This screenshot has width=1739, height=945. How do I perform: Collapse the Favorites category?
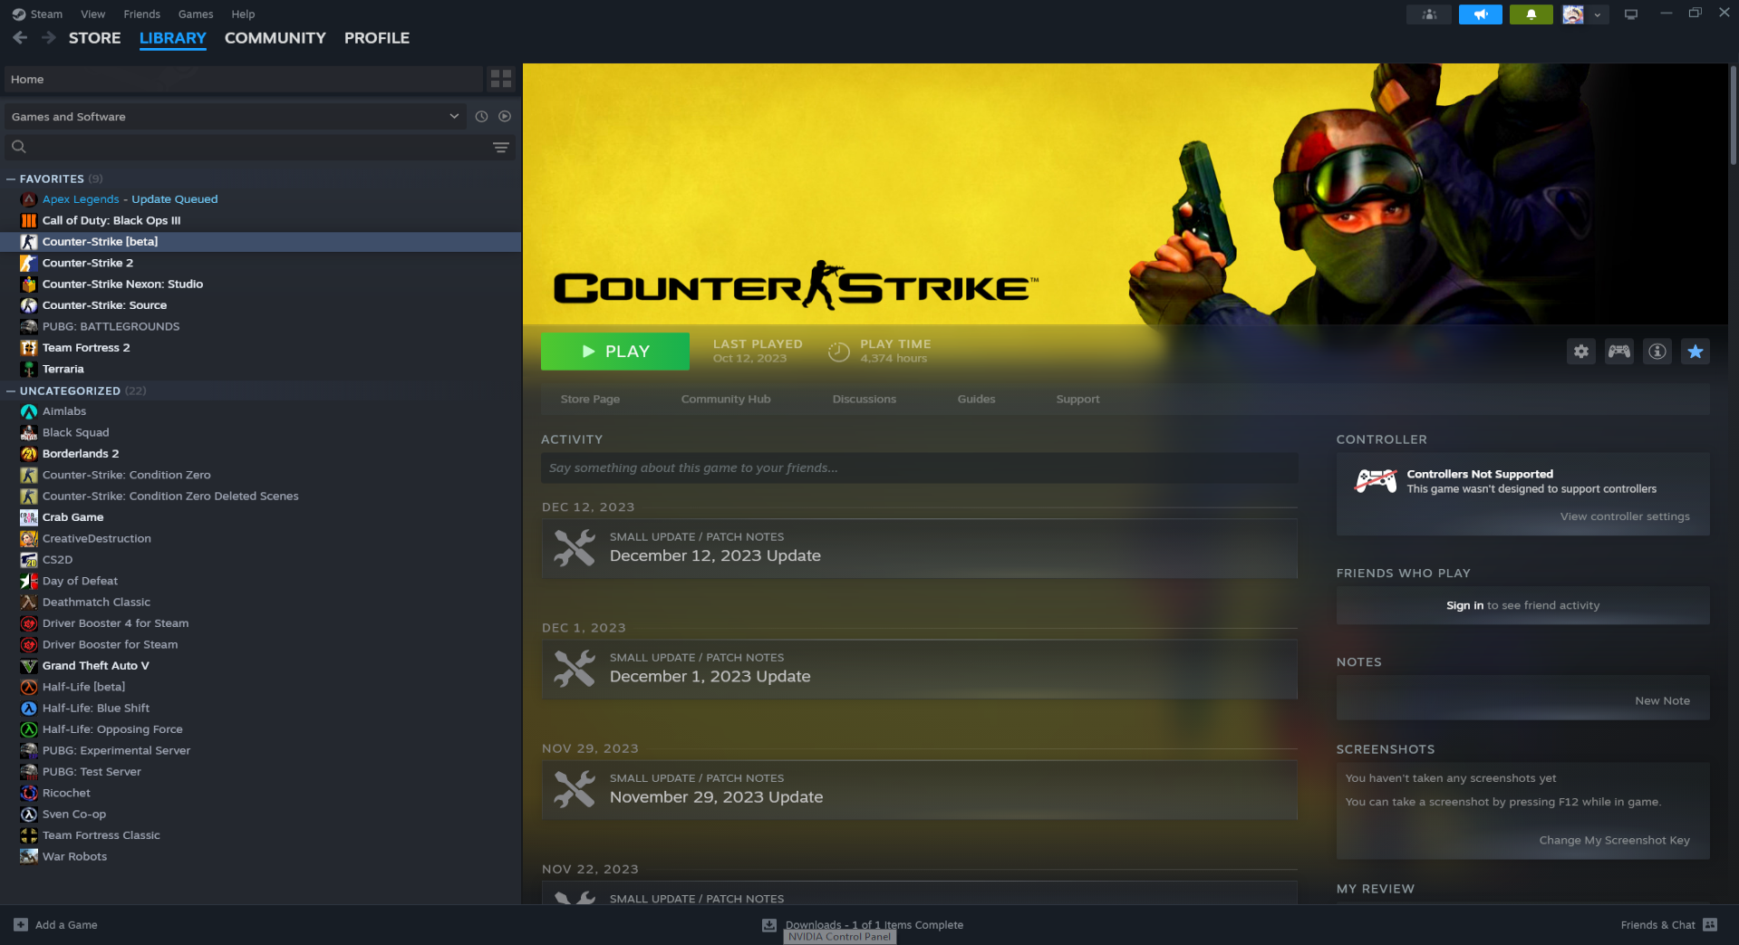(11, 179)
